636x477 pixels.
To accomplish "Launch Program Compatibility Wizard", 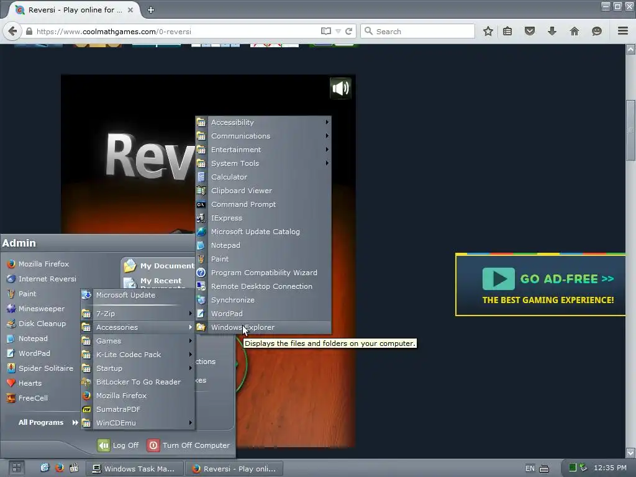I will coord(263,273).
